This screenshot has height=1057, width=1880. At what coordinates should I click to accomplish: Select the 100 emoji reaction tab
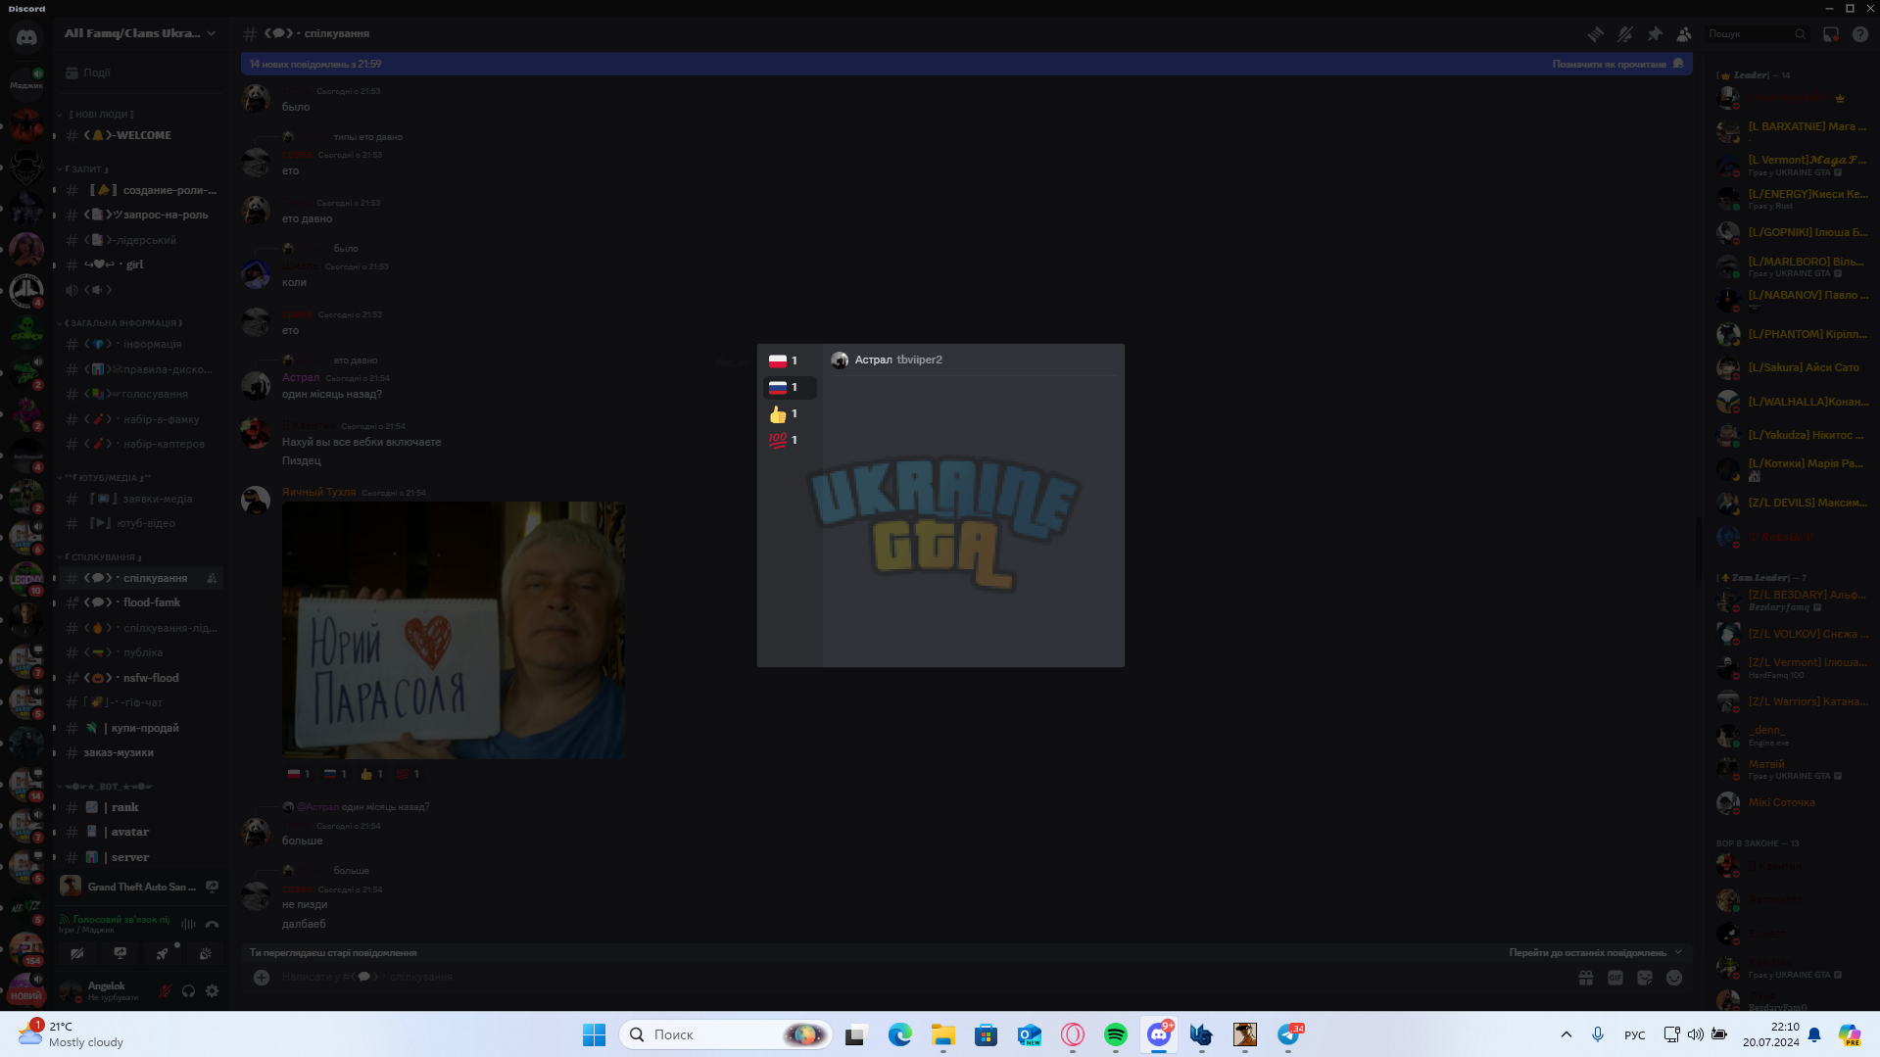coord(790,441)
